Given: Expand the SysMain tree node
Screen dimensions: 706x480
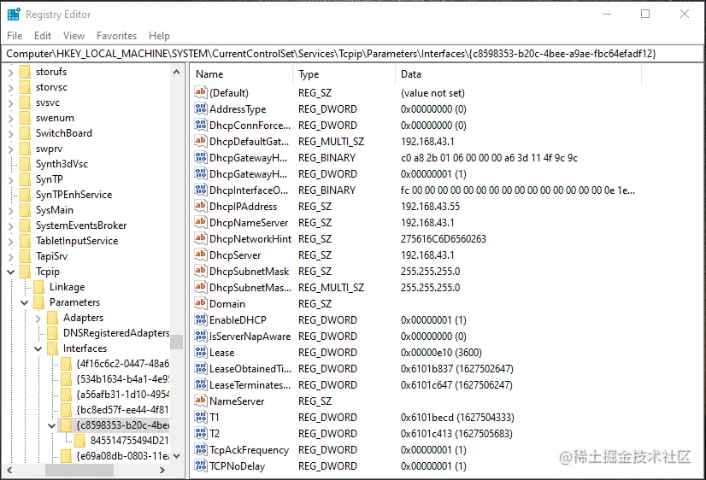Looking at the screenshot, I should click(11, 210).
